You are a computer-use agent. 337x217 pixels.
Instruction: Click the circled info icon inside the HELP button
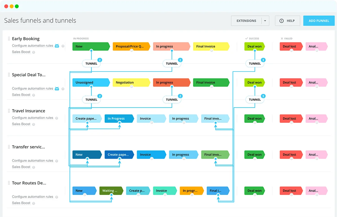point(281,20)
